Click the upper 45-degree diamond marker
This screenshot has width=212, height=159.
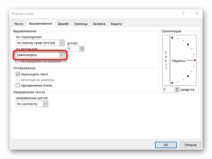click(x=188, y=45)
